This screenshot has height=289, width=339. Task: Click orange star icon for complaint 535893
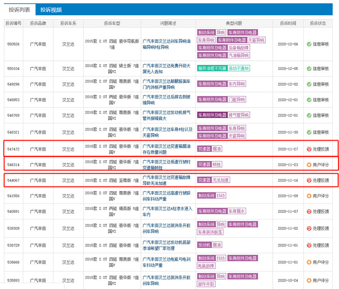(x=309, y=280)
